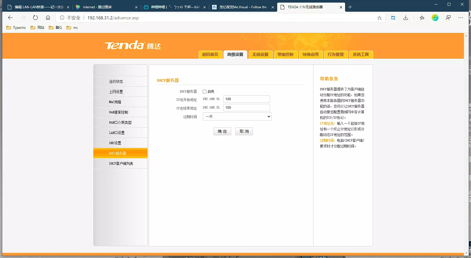Click the 取消 cancel button
Image resolution: width=471 pixels, height=258 pixels.
[x=244, y=131]
